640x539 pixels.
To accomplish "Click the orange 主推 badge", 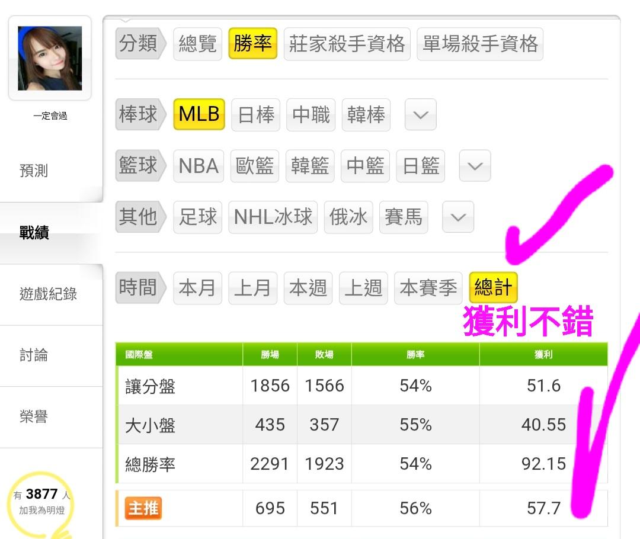I will 143,508.
